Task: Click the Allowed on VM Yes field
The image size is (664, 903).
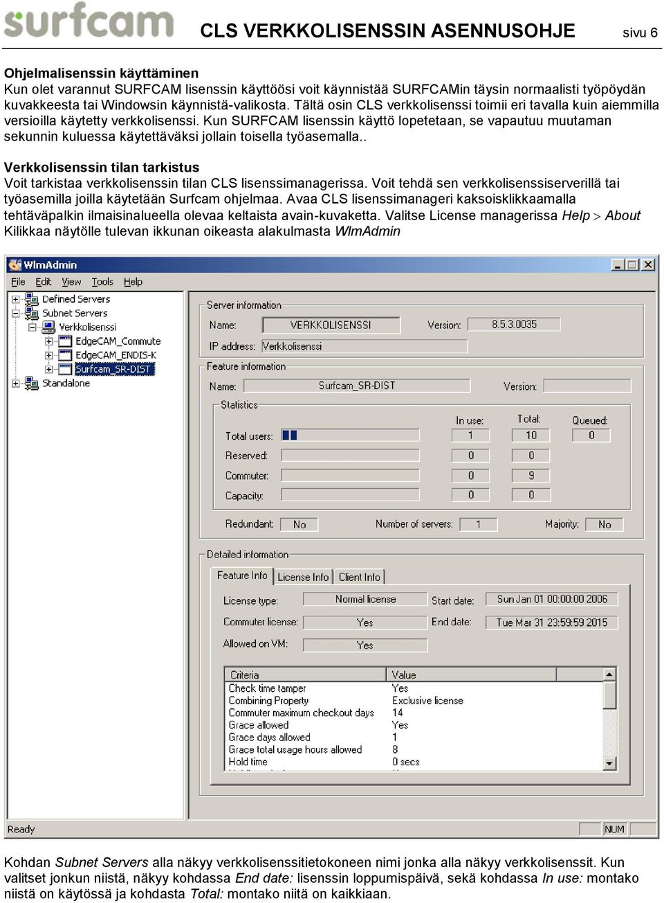Action: click(365, 645)
